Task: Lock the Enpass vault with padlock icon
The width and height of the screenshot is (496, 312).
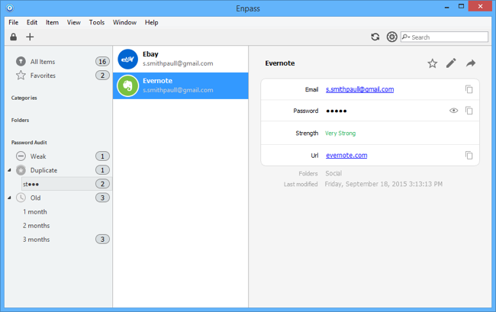Action: coord(13,37)
